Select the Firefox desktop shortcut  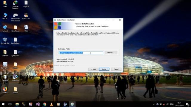click(x=5, y=90)
